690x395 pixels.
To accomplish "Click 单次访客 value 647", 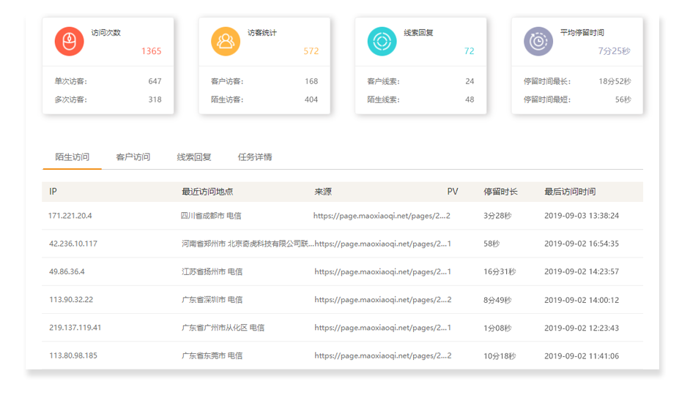I will click(x=155, y=81).
